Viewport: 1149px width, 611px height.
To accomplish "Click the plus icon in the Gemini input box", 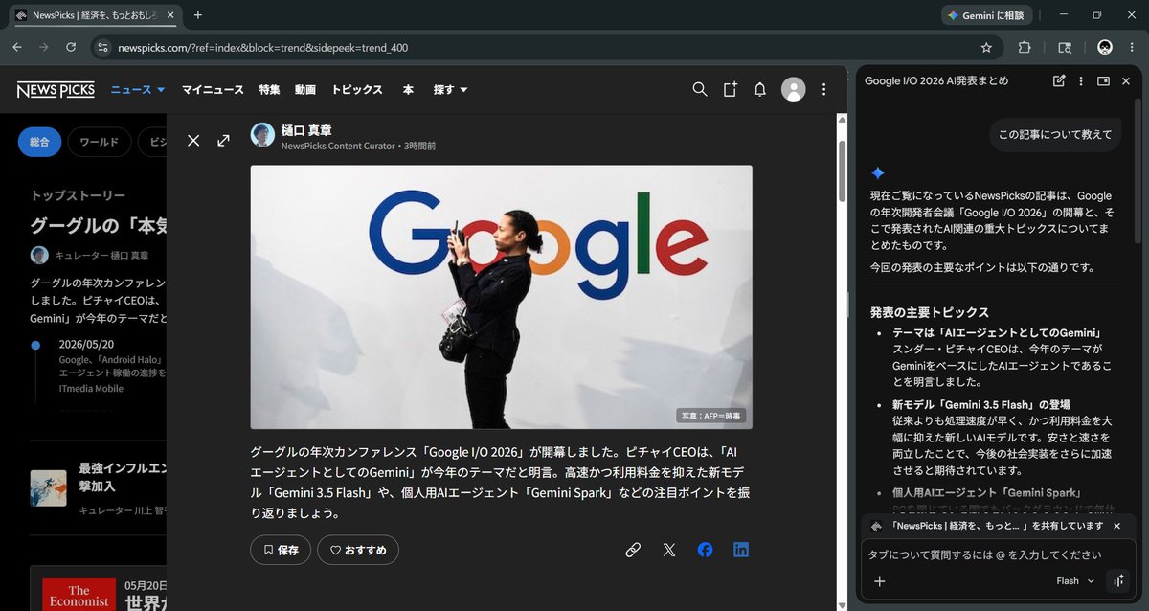I will (x=880, y=581).
